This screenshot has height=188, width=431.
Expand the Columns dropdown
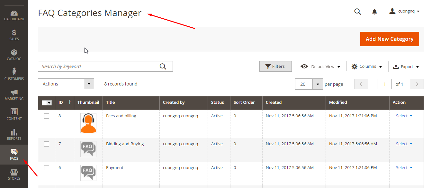click(x=367, y=67)
